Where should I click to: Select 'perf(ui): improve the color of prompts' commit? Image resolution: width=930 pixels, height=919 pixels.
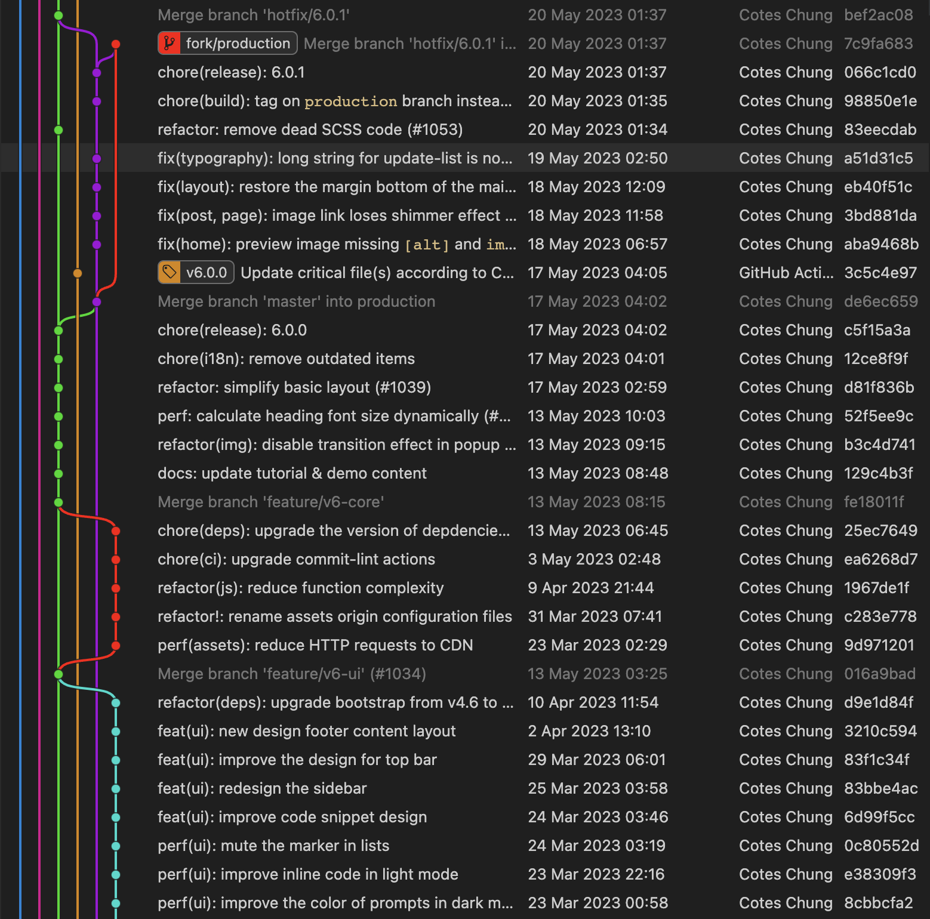click(x=465, y=903)
